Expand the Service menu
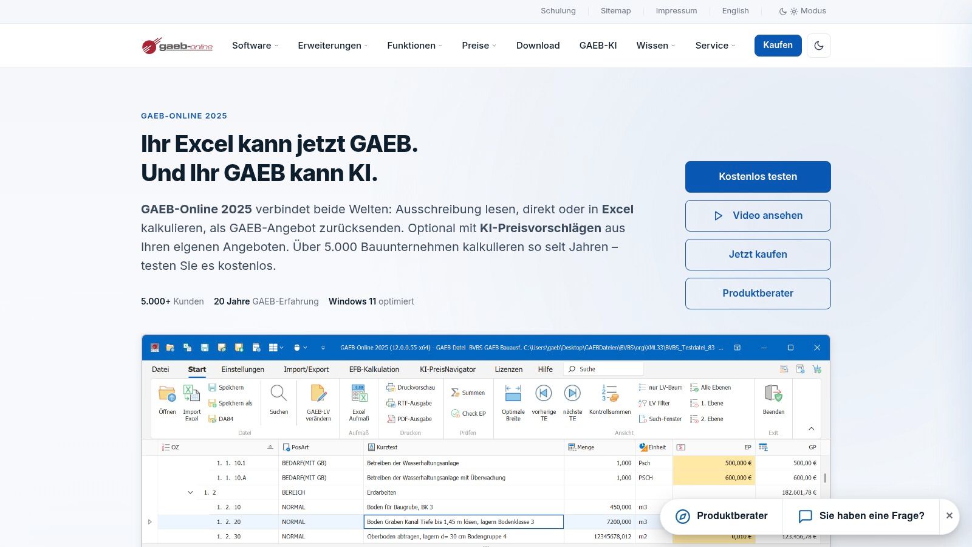This screenshot has height=547, width=972. pyautogui.click(x=716, y=46)
